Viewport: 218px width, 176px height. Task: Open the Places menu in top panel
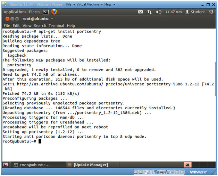[35, 12]
